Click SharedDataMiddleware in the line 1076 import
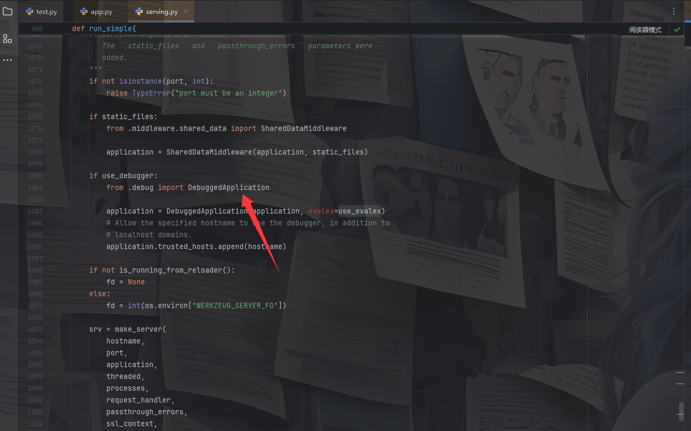The image size is (691, 431). pyautogui.click(x=303, y=128)
